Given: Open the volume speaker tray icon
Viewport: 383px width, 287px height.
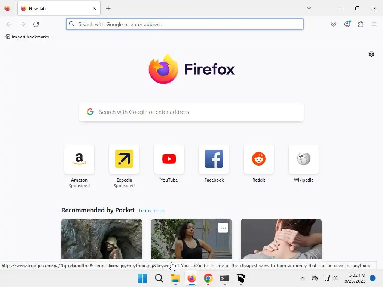Looking at the screenshot, I should click(x=335, y=278).
